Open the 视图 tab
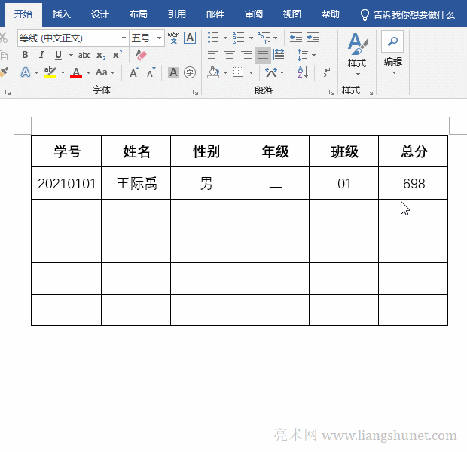Viewport: 467px width, 452px height. coord(292,14)
